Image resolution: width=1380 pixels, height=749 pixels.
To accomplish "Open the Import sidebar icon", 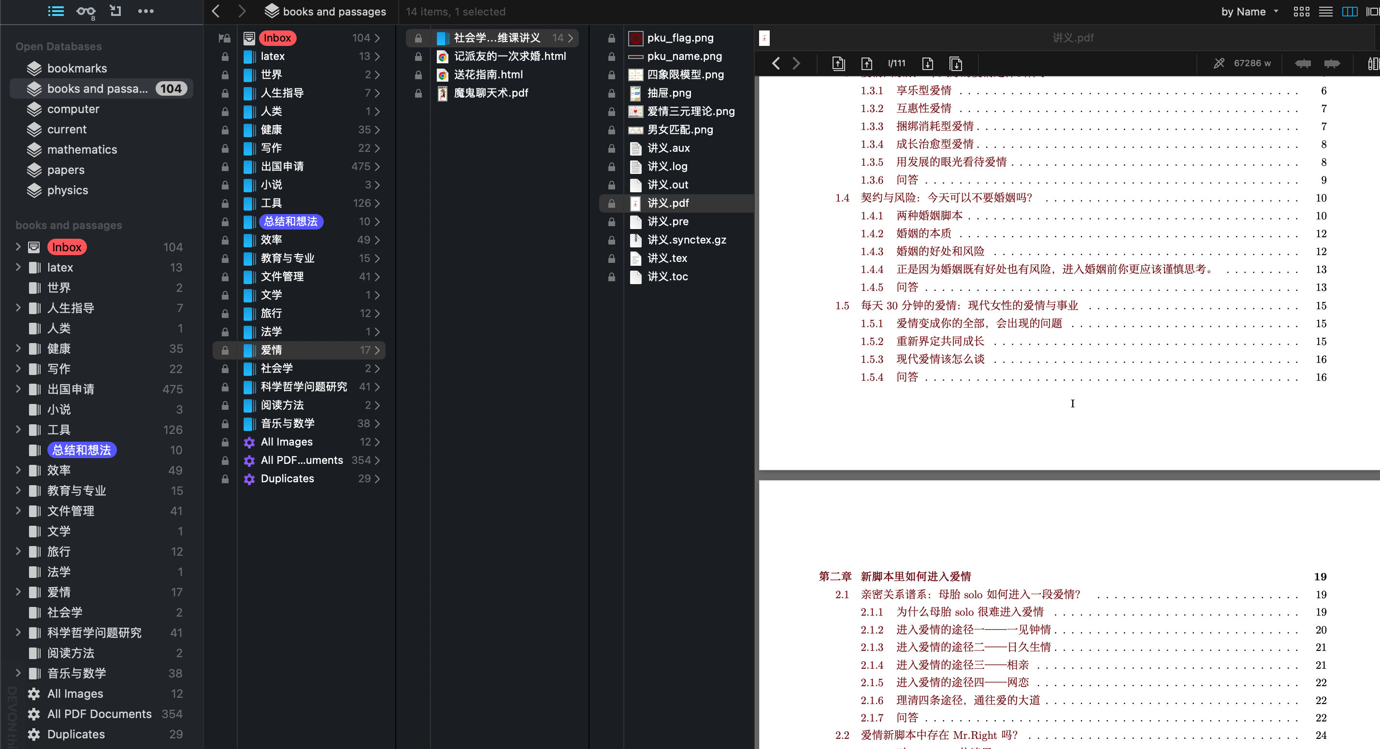I will pyautogui.click(x=115, y=11).
